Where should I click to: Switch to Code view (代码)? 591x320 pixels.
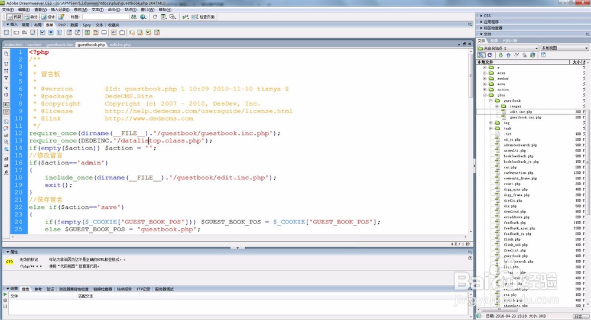15,17
